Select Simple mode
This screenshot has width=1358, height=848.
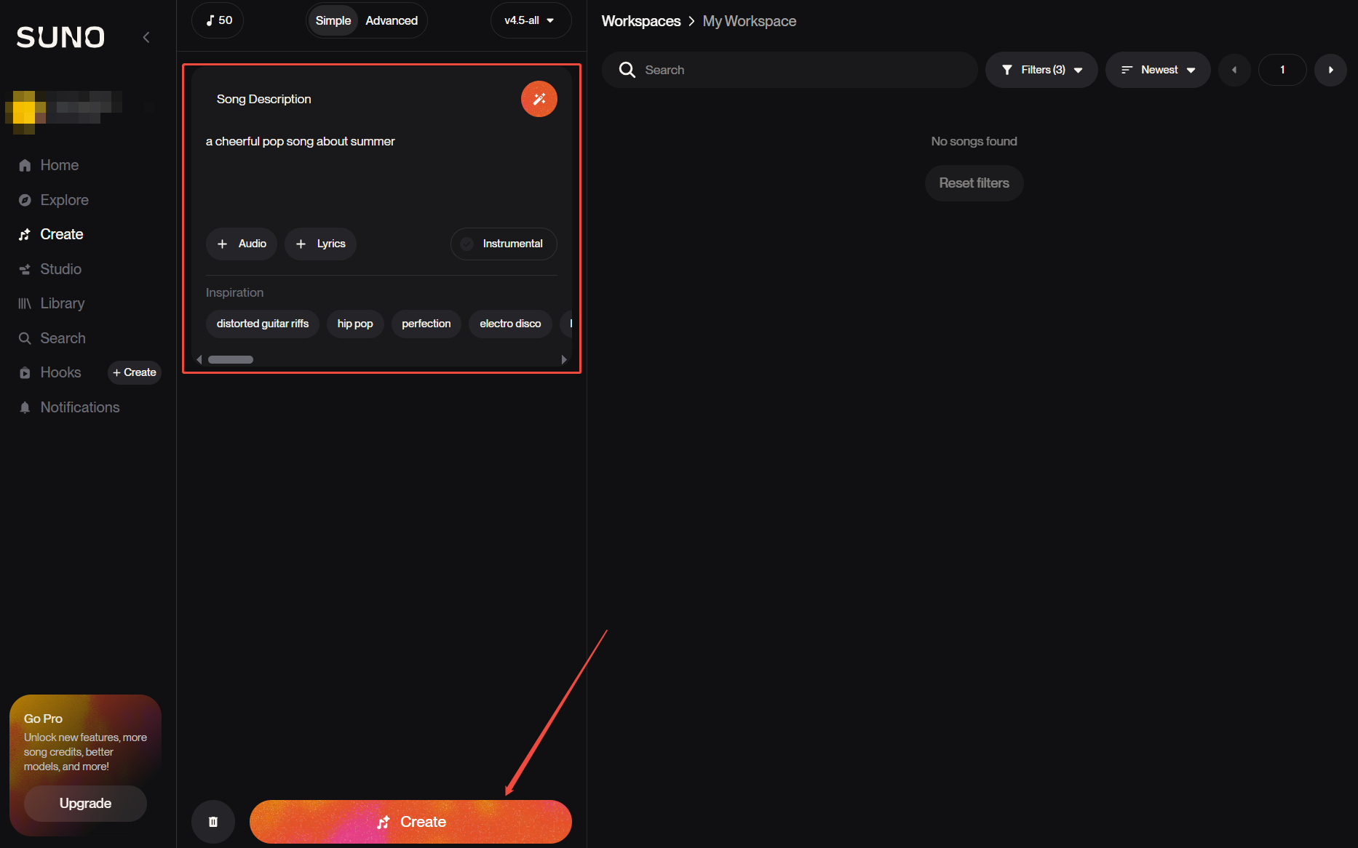pos(333,20)
